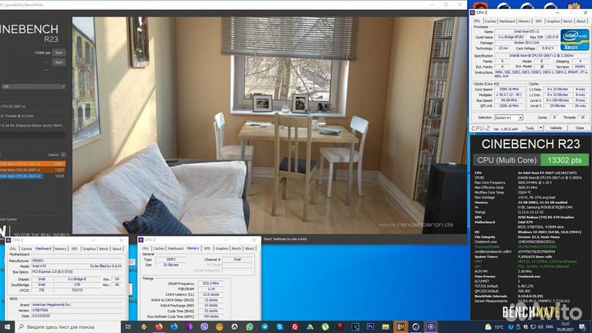Open the weather widget showing 15°C

point(494,327)
